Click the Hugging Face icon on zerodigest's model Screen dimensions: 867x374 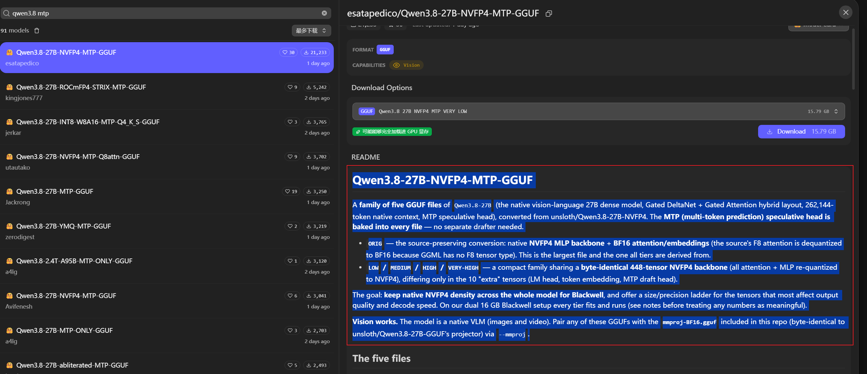tap(9, 226)
